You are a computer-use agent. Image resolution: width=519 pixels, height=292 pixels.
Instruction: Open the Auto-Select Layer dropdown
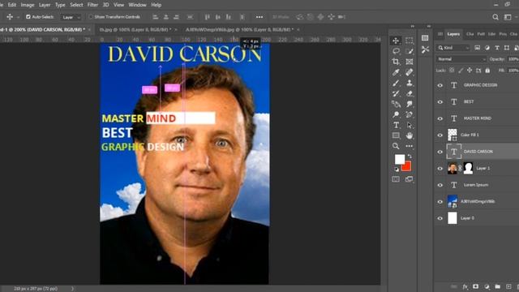[x=71, y=17]
